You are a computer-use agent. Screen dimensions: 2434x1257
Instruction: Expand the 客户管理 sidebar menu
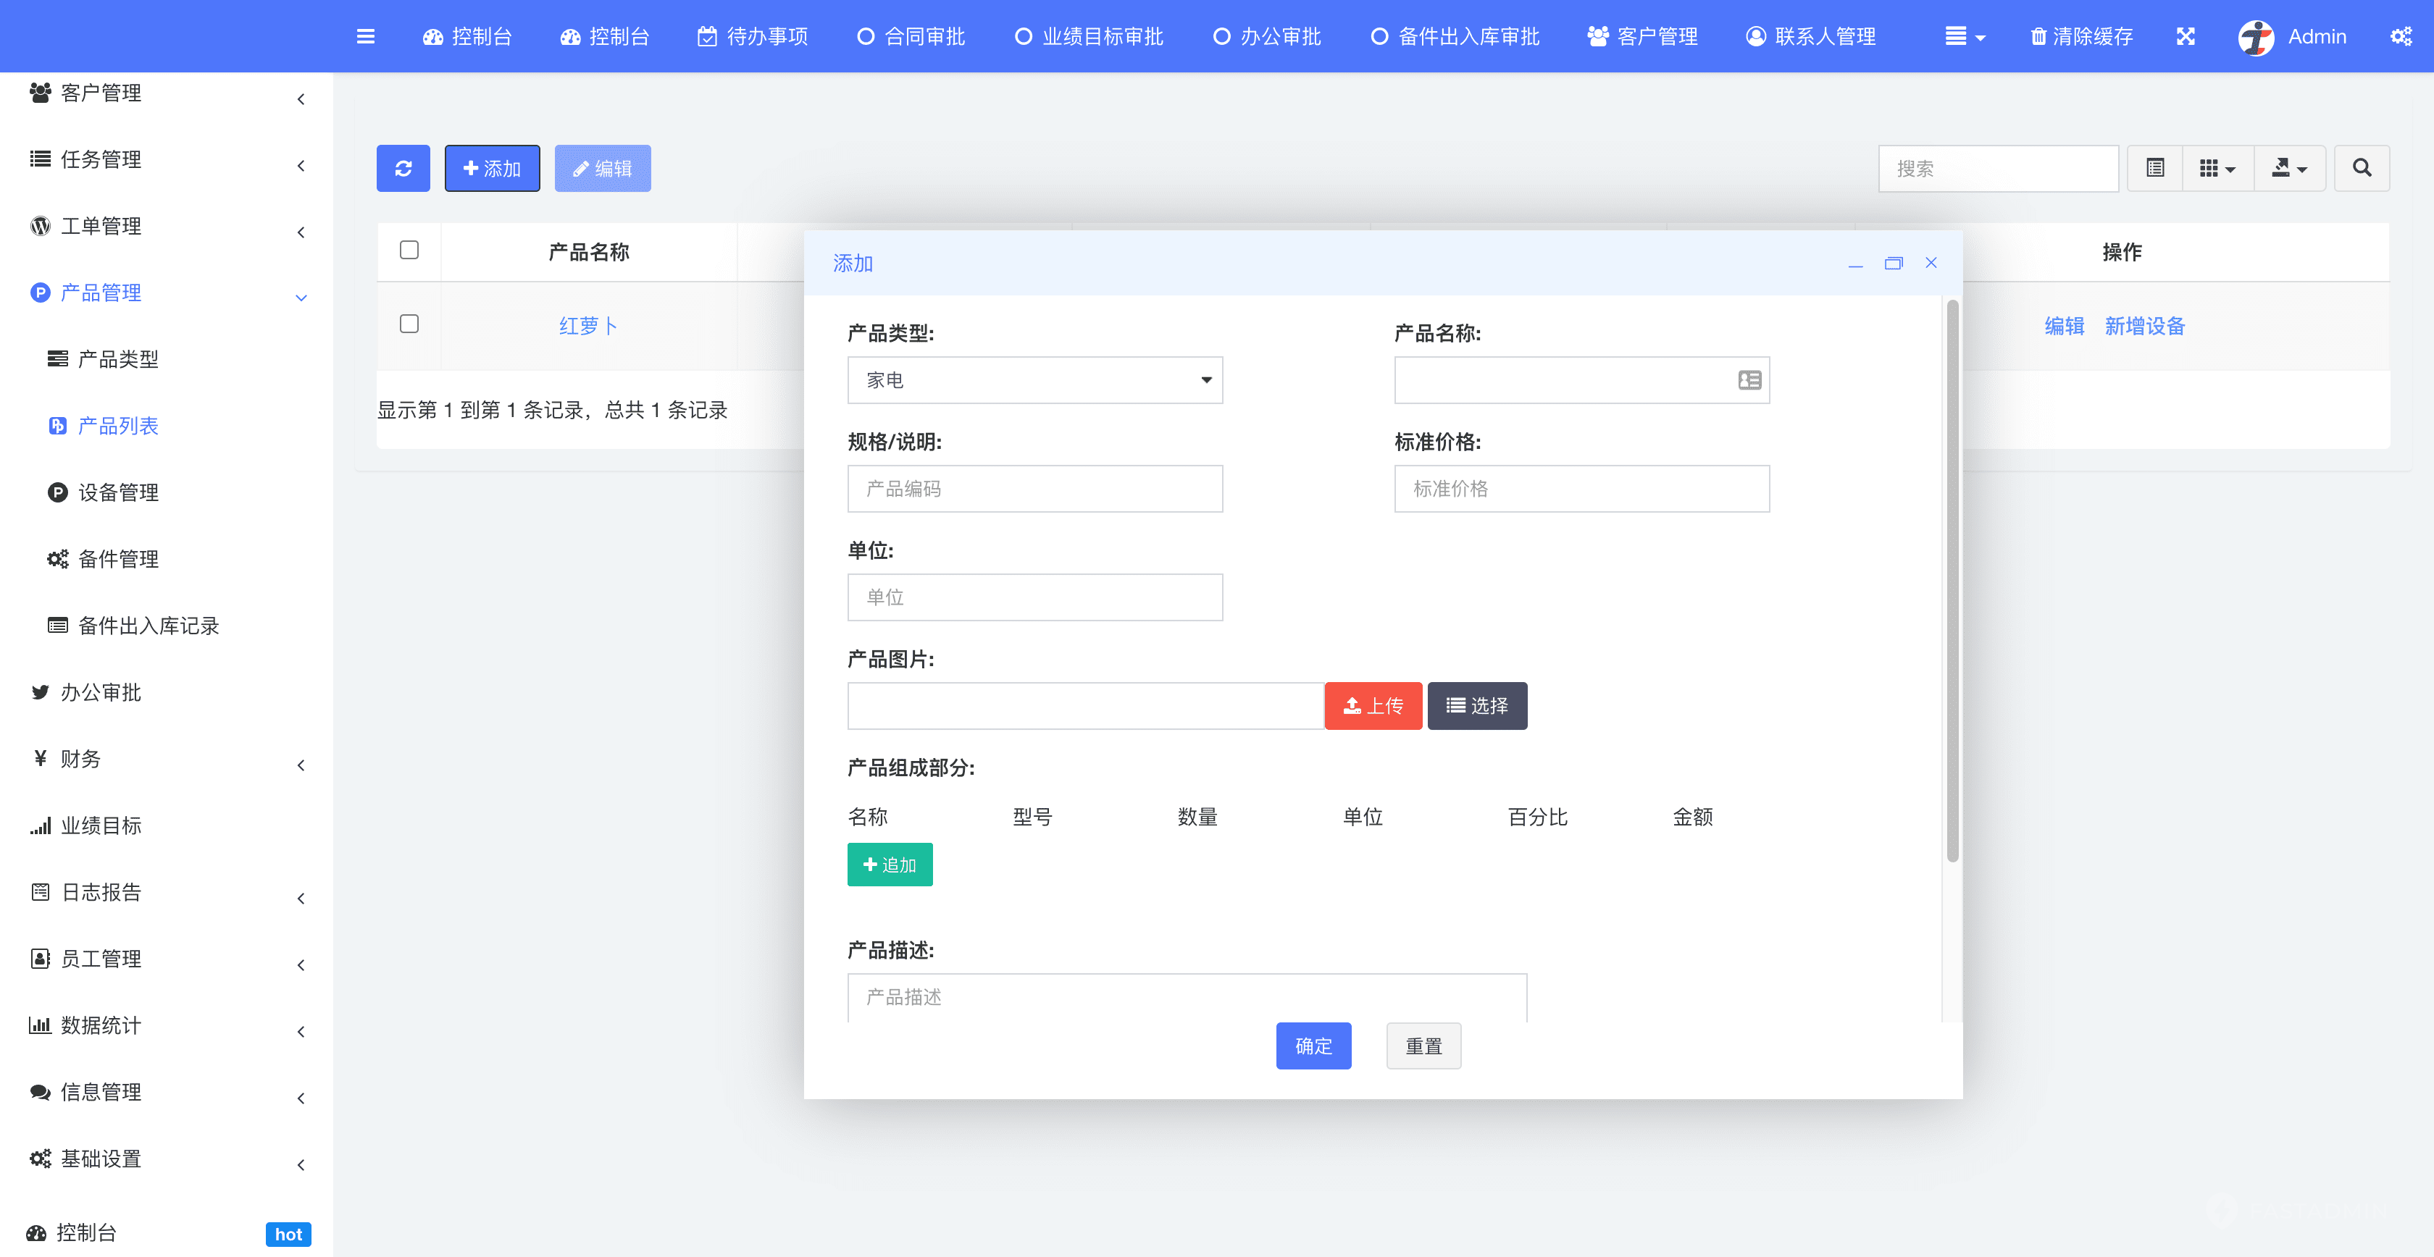point(167,93)
